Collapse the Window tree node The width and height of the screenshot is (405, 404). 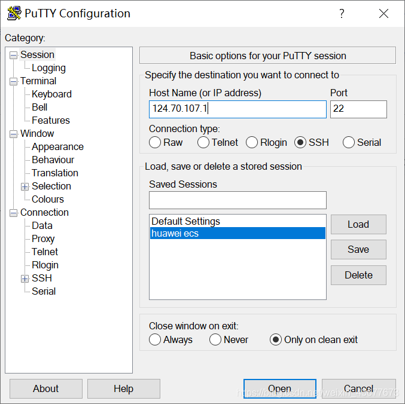tap(13, 134)
